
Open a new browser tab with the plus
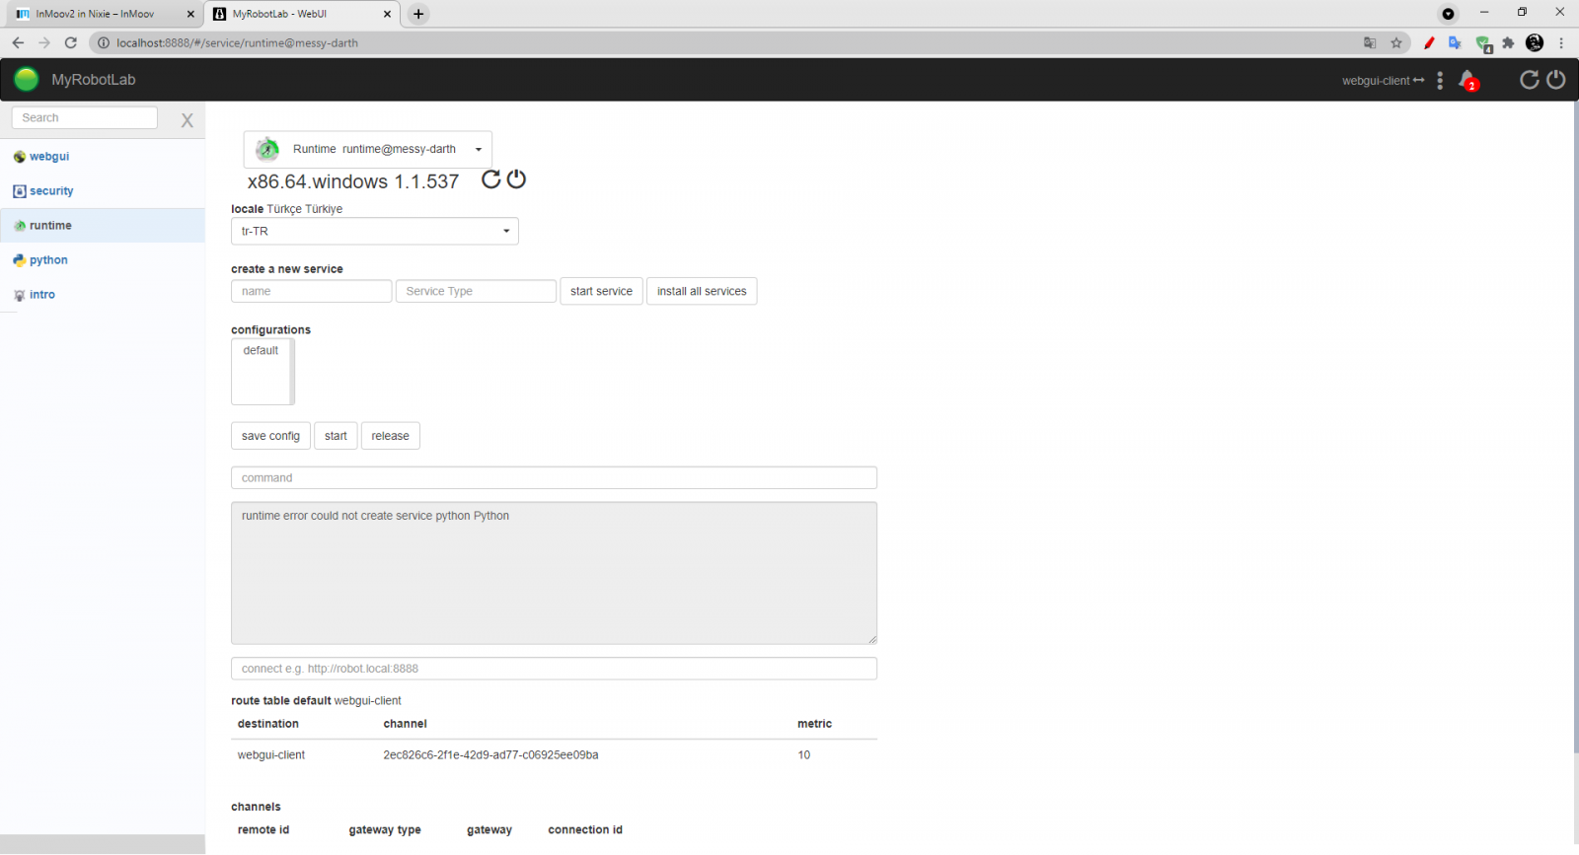418,14
